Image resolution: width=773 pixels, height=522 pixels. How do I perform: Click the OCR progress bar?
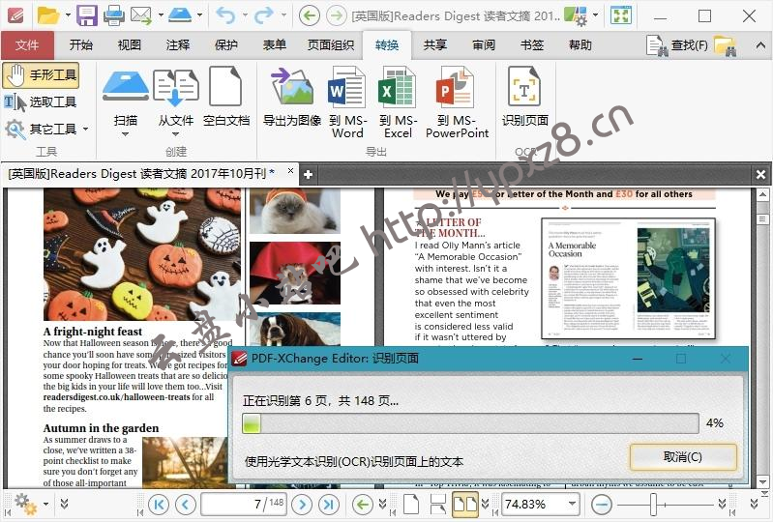coord(470,423)
